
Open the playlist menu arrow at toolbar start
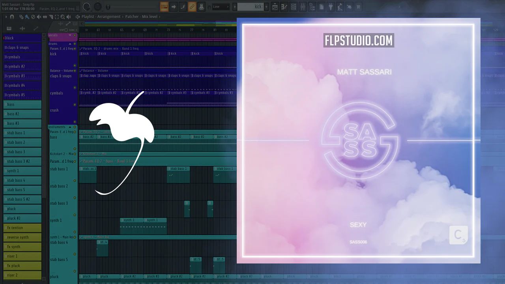pos(6,17)
